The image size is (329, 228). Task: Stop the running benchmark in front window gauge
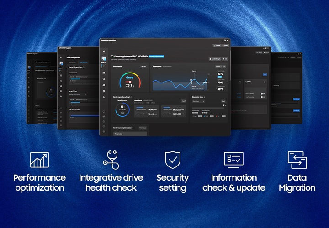pyautogui.click(x=122, y=113)
